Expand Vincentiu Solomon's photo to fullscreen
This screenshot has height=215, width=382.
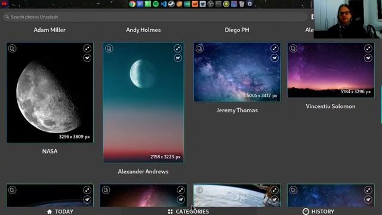coord(368,48)
